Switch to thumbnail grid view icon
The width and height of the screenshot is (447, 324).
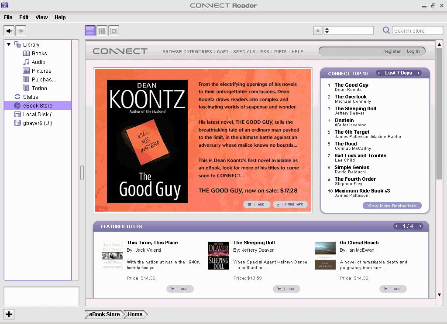click(x=102, y=30)
